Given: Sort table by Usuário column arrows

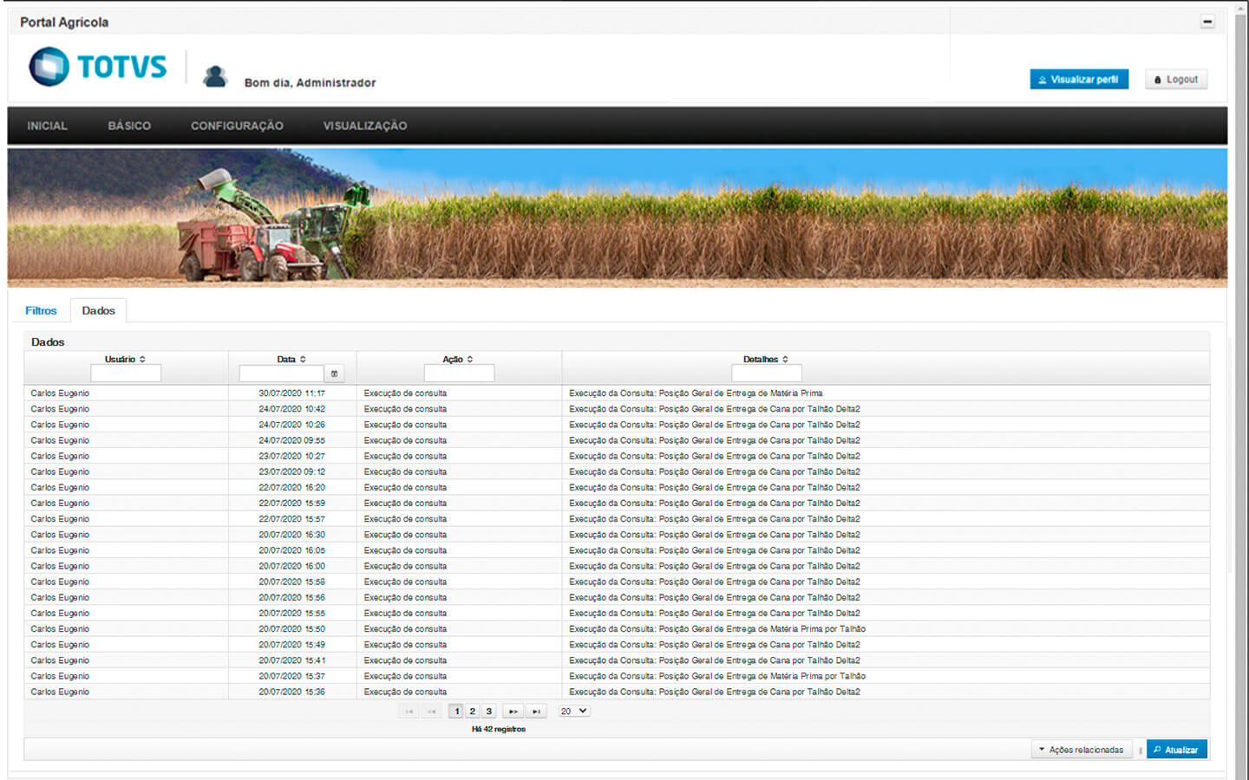Looking at the screenshot, I should point(142,359).
